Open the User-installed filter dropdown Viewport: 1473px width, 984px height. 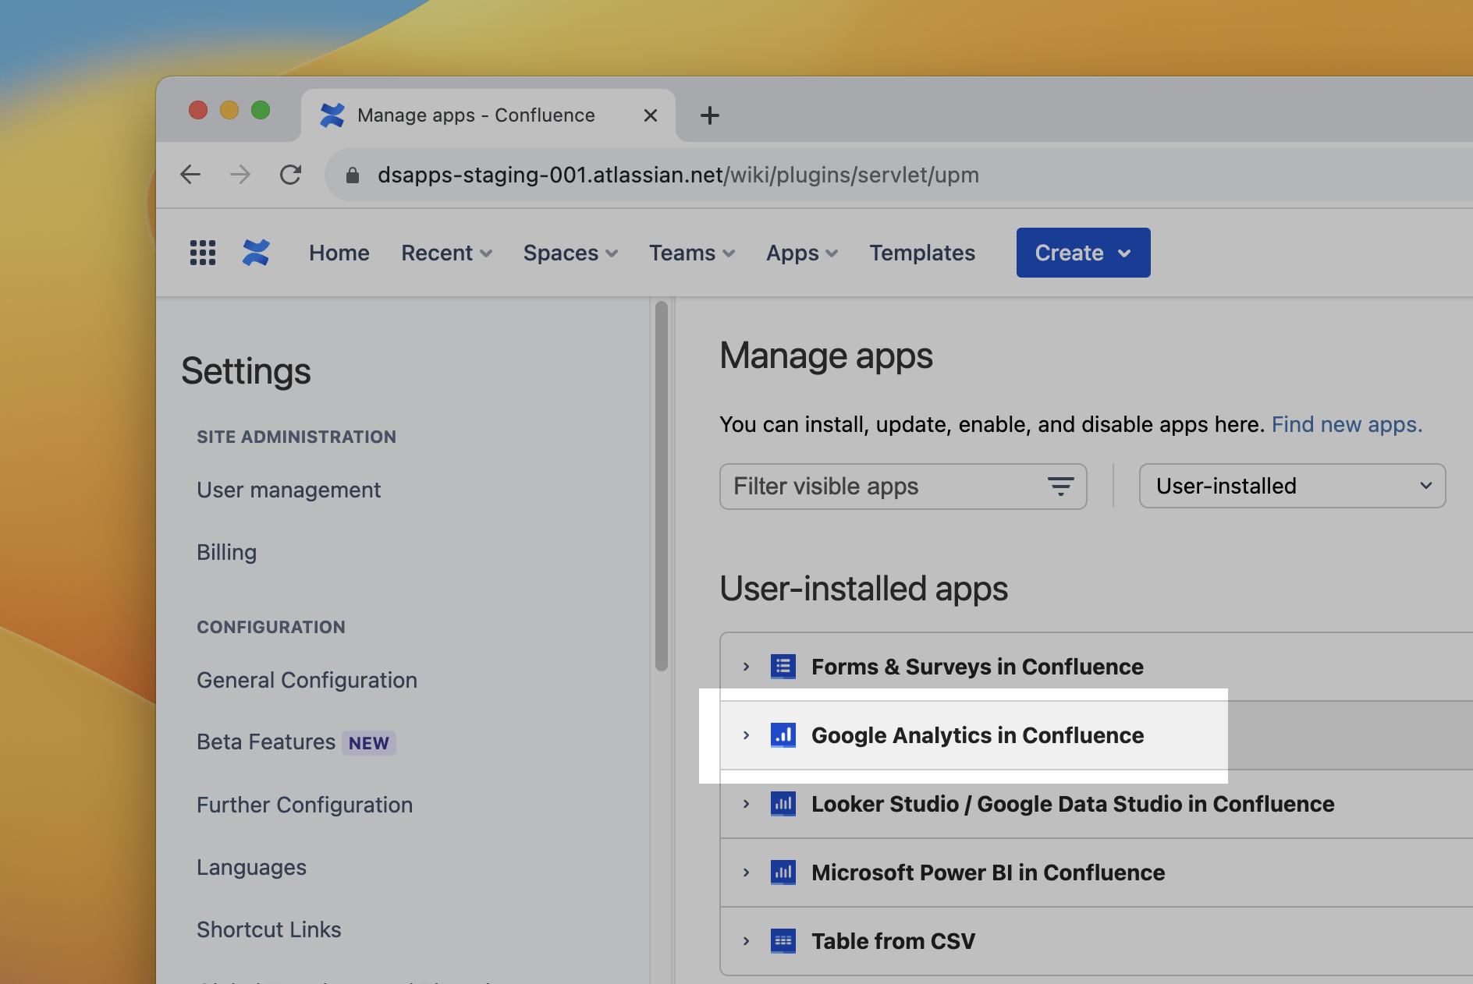coord(1292,487)
